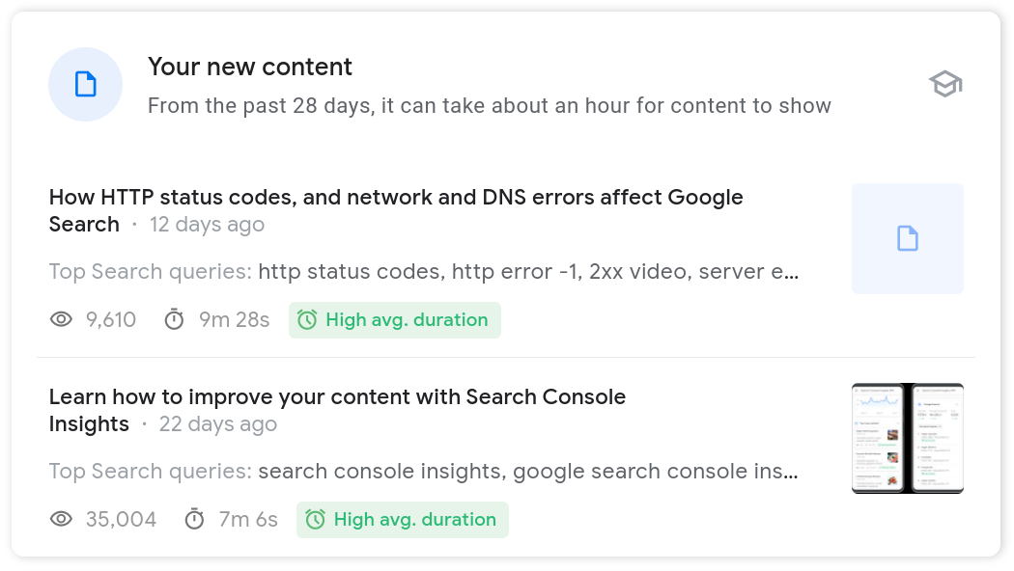
Task: Click the eye icon beside 35,004 views
Action: pos(61,519)
